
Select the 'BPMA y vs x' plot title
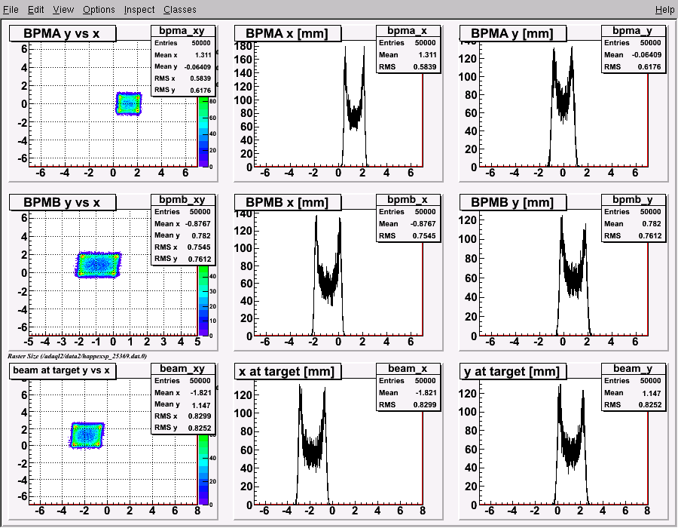tap(63, 33)
